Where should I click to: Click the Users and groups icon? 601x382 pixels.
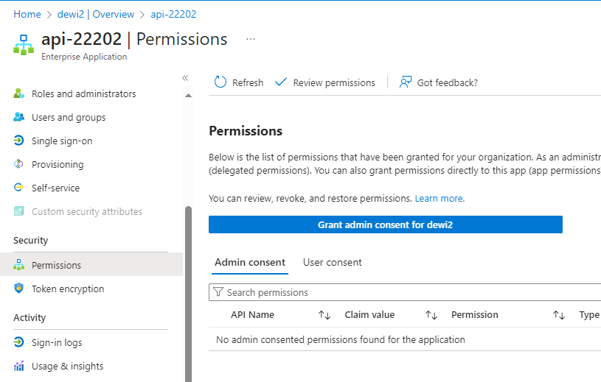[18, 117]
